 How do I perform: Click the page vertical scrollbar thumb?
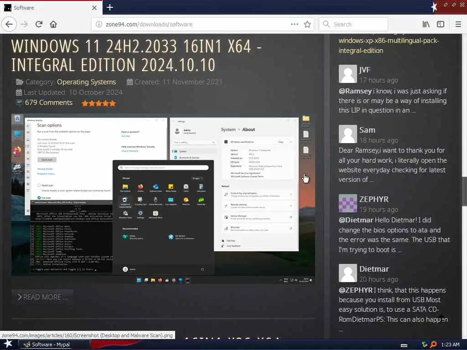coord(464,191)
